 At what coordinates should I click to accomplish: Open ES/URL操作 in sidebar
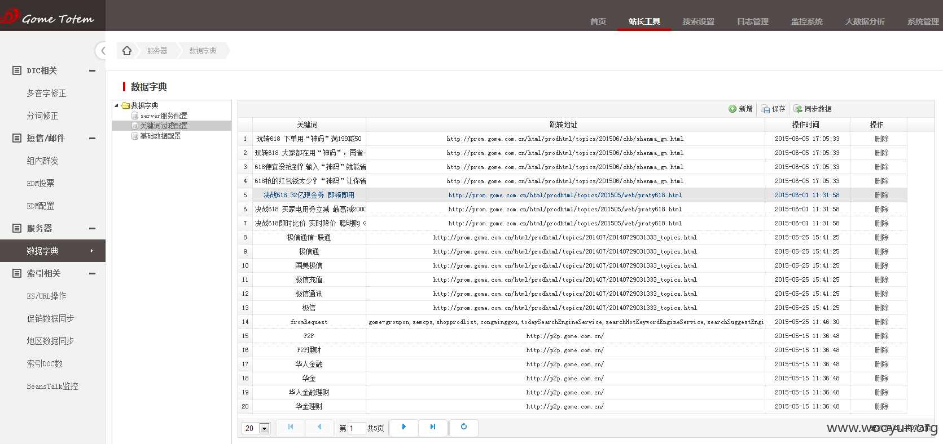click(46, 296)
